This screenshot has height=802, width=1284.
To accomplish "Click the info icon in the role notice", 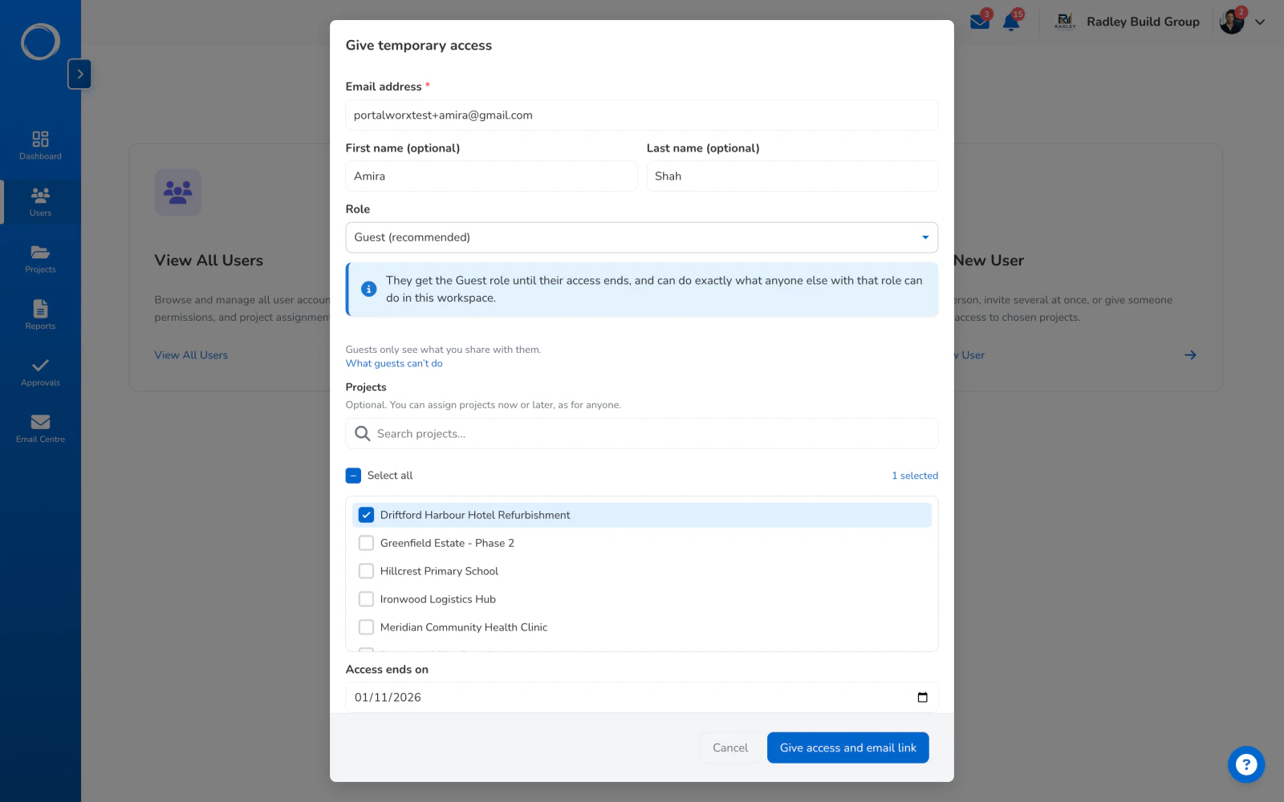I will pyautogui.click(x=369, y=289).
